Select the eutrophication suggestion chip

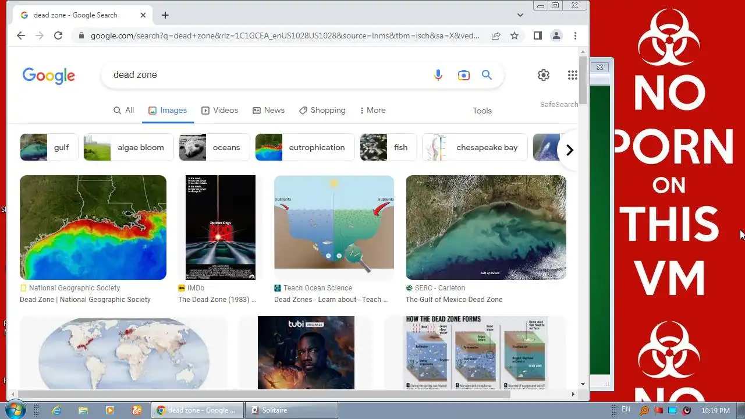(x=304, y=147)
